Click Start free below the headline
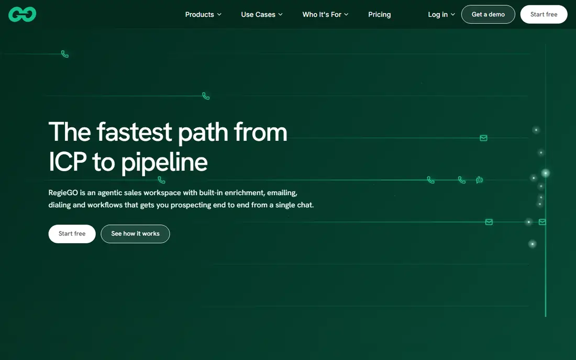 [x=72, y=234]
